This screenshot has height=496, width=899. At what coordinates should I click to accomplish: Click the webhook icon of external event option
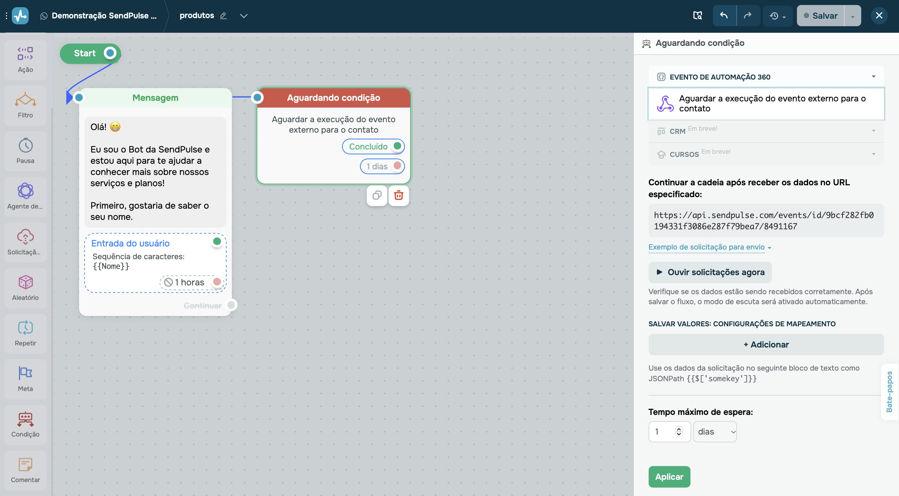(x=665, y=104)
